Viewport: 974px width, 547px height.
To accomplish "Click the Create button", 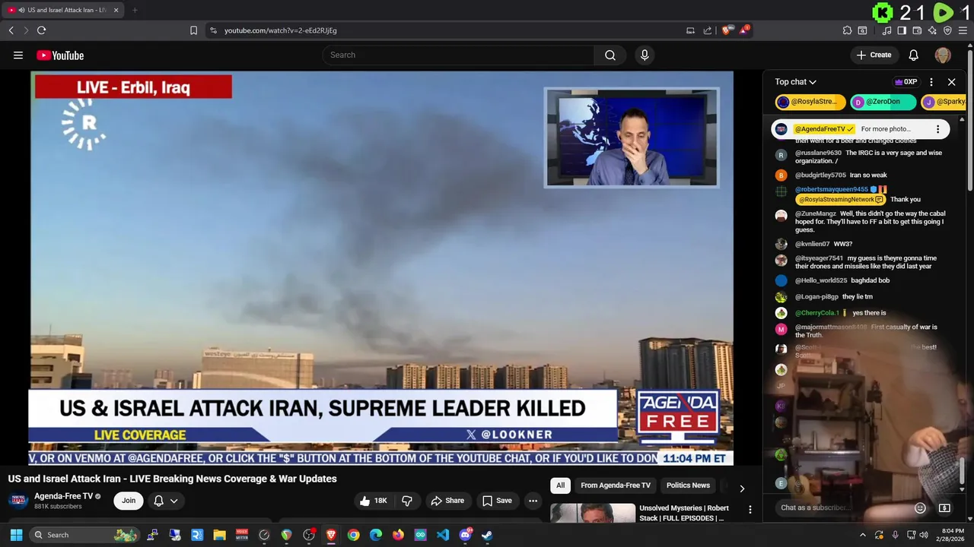I will coord(874,55).
